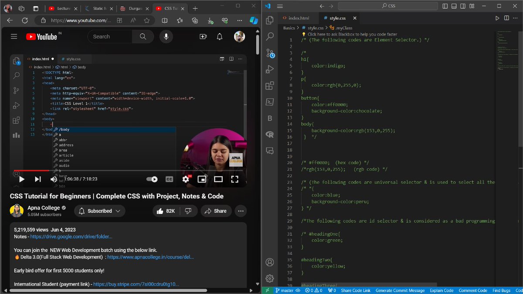
Task: Open more actions menu beside Share
Action: click(x=241, y=211)
